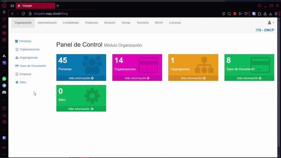
Task: Click Más información on Personas card
Action: [81, 78]
